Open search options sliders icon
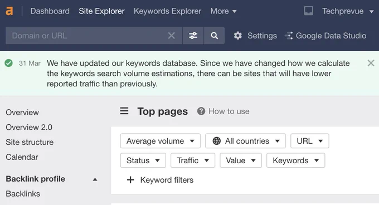Image resolution: width=379 pixels, height=205 pixels. (193, 36)
